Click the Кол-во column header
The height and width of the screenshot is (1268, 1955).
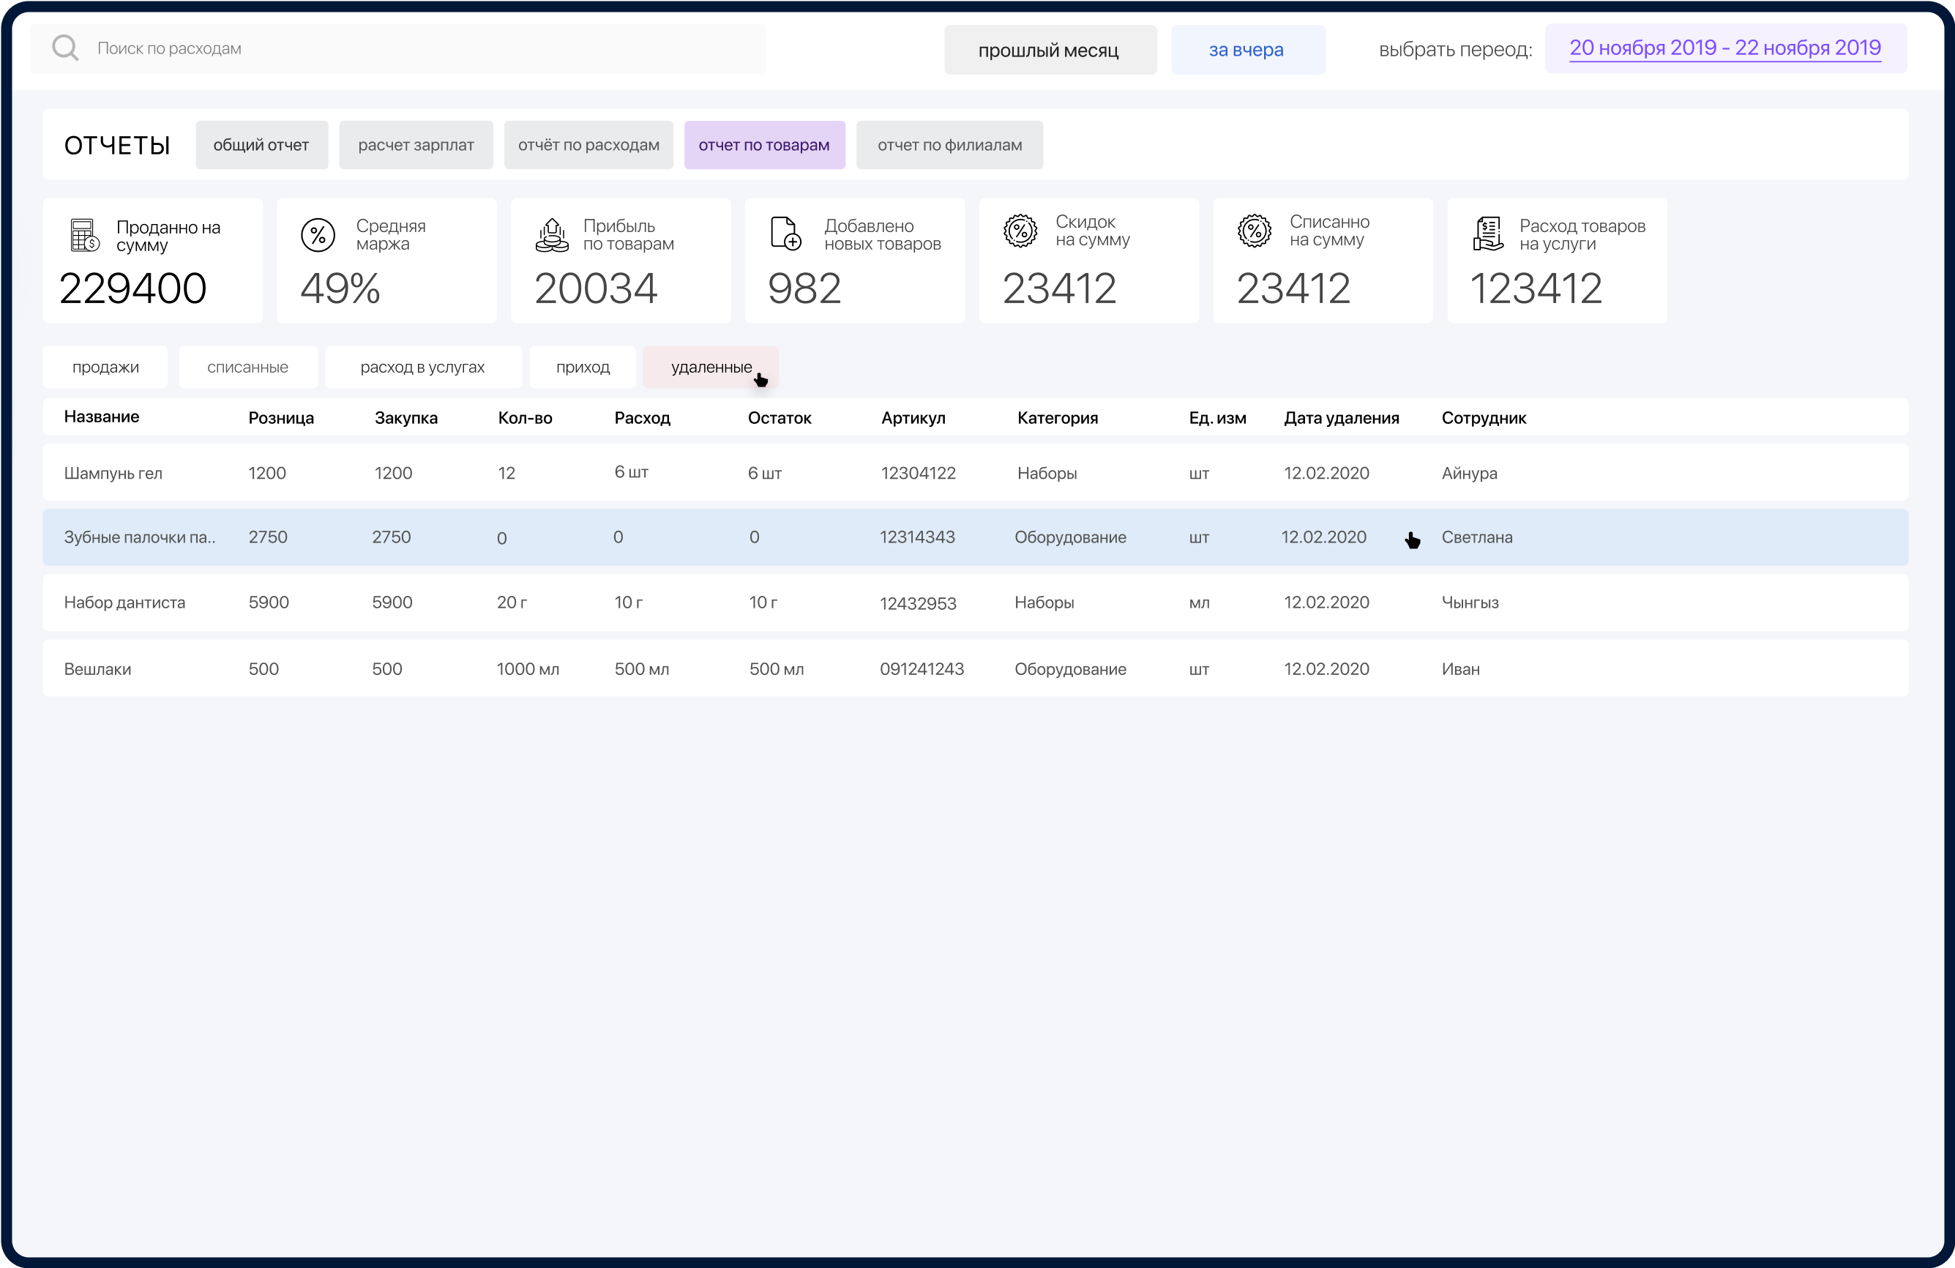[x=525, y=417]
